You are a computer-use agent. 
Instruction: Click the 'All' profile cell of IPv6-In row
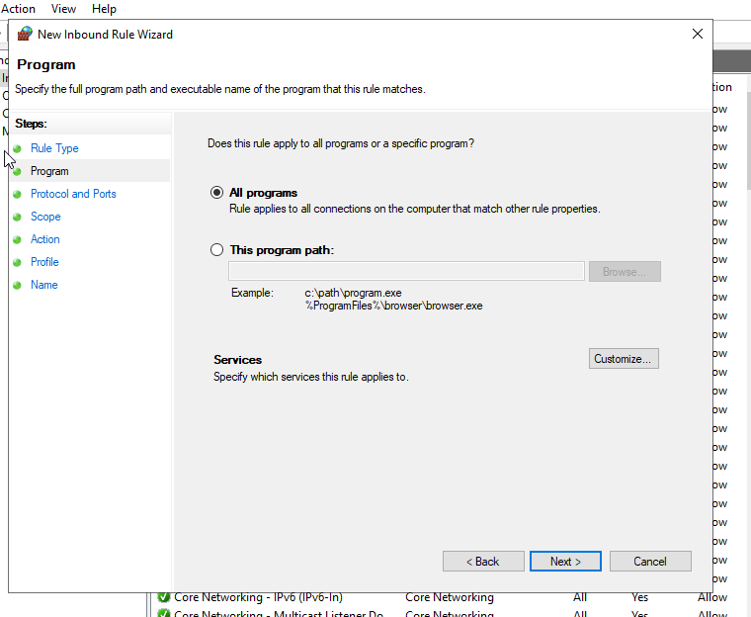point(579,597)
